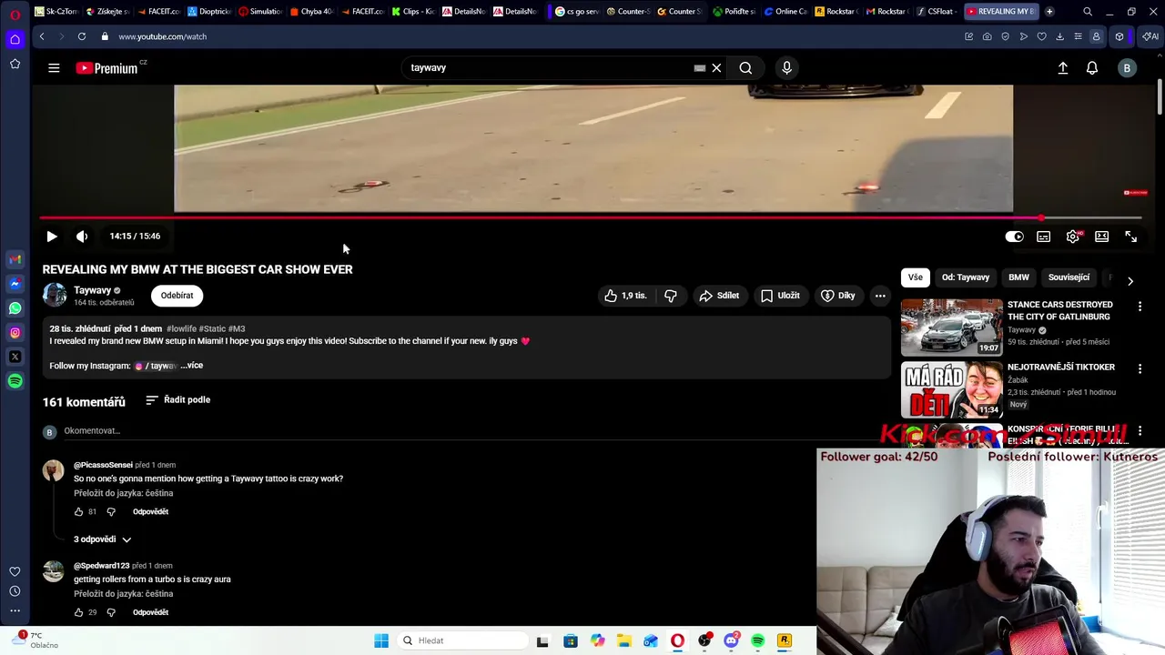Open the comment sort menu 'Řadit podle'
The height and width of the screenshot is (655, 1165).
177,400
